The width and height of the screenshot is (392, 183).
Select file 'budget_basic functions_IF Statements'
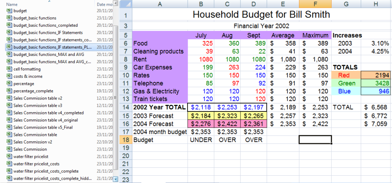click(x=48, y=33)
